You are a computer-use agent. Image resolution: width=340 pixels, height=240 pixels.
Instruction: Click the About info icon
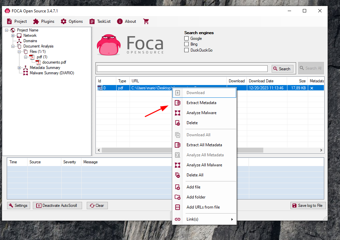[120, 21]
